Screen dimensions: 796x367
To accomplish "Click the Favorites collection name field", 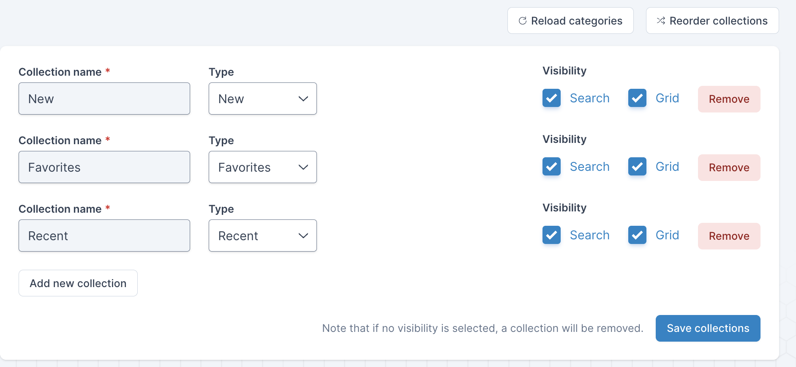I will tap(104, 167).
